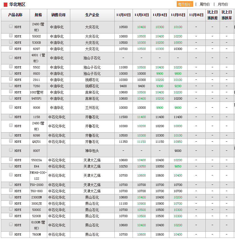Tick the checkbox for HDPE 7260
This screenshot has width=235, height=239.
coord(11,85)
